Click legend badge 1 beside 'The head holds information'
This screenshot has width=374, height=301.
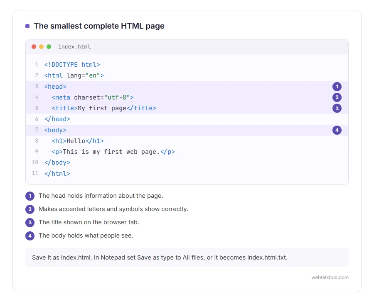pyautogui.click(x=30, y=196)
